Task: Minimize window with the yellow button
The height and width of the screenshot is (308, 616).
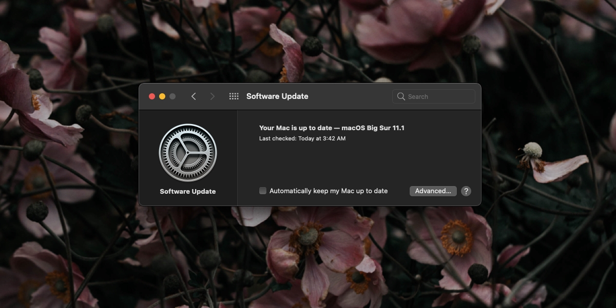Action: pos(162,96)
